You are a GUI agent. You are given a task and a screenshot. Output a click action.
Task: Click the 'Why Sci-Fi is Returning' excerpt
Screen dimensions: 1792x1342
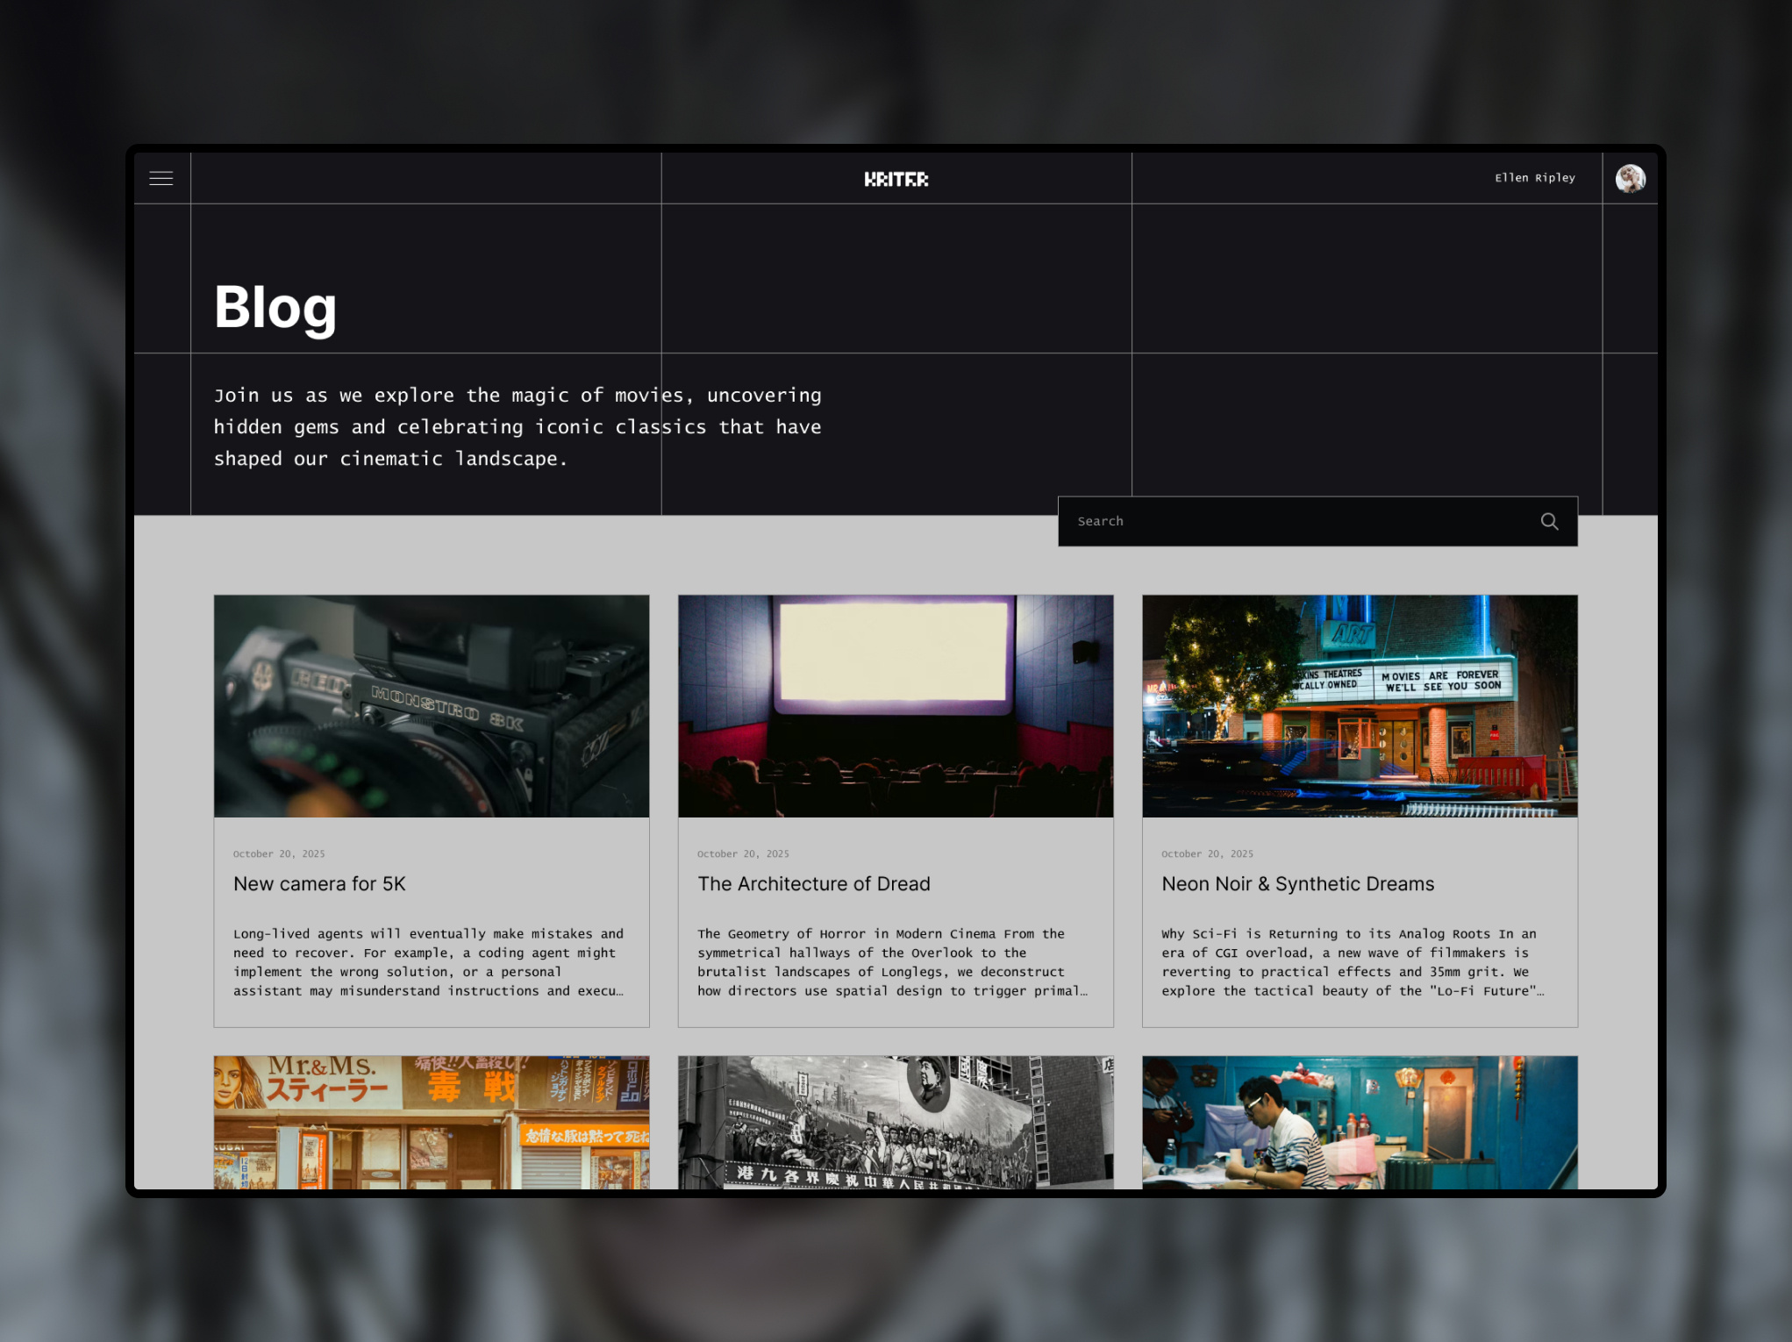pyautogui.click(x=1352, y=962)
